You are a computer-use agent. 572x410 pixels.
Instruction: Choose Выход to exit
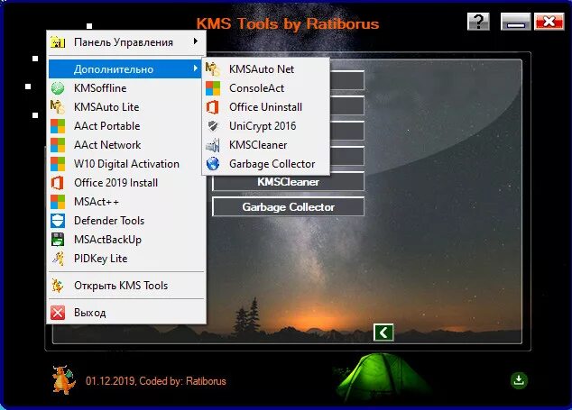pos(126,313)
